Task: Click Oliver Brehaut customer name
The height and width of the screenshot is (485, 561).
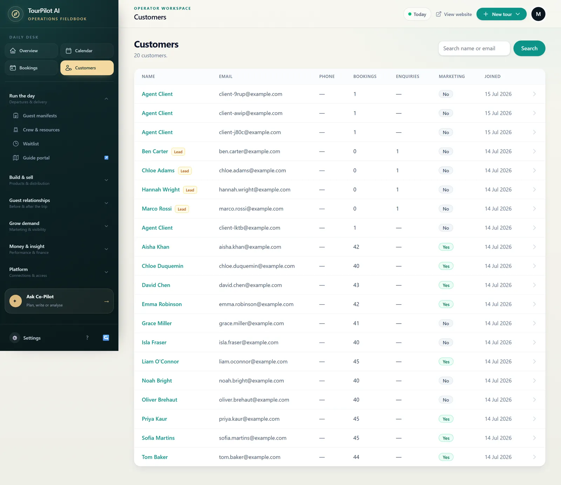Action: tap(160, 400)
